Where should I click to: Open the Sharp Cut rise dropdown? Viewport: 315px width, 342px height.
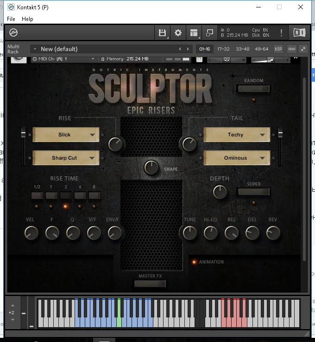pos(66,158)
